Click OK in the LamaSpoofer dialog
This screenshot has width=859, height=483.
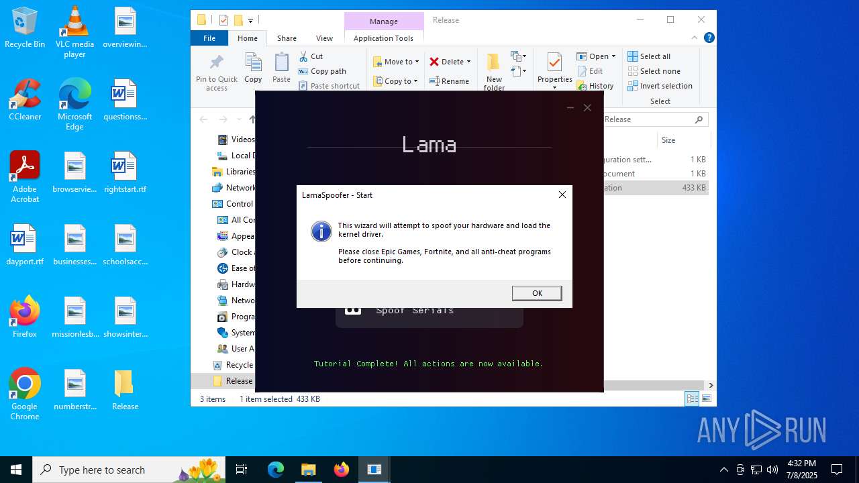click(537, 293)
